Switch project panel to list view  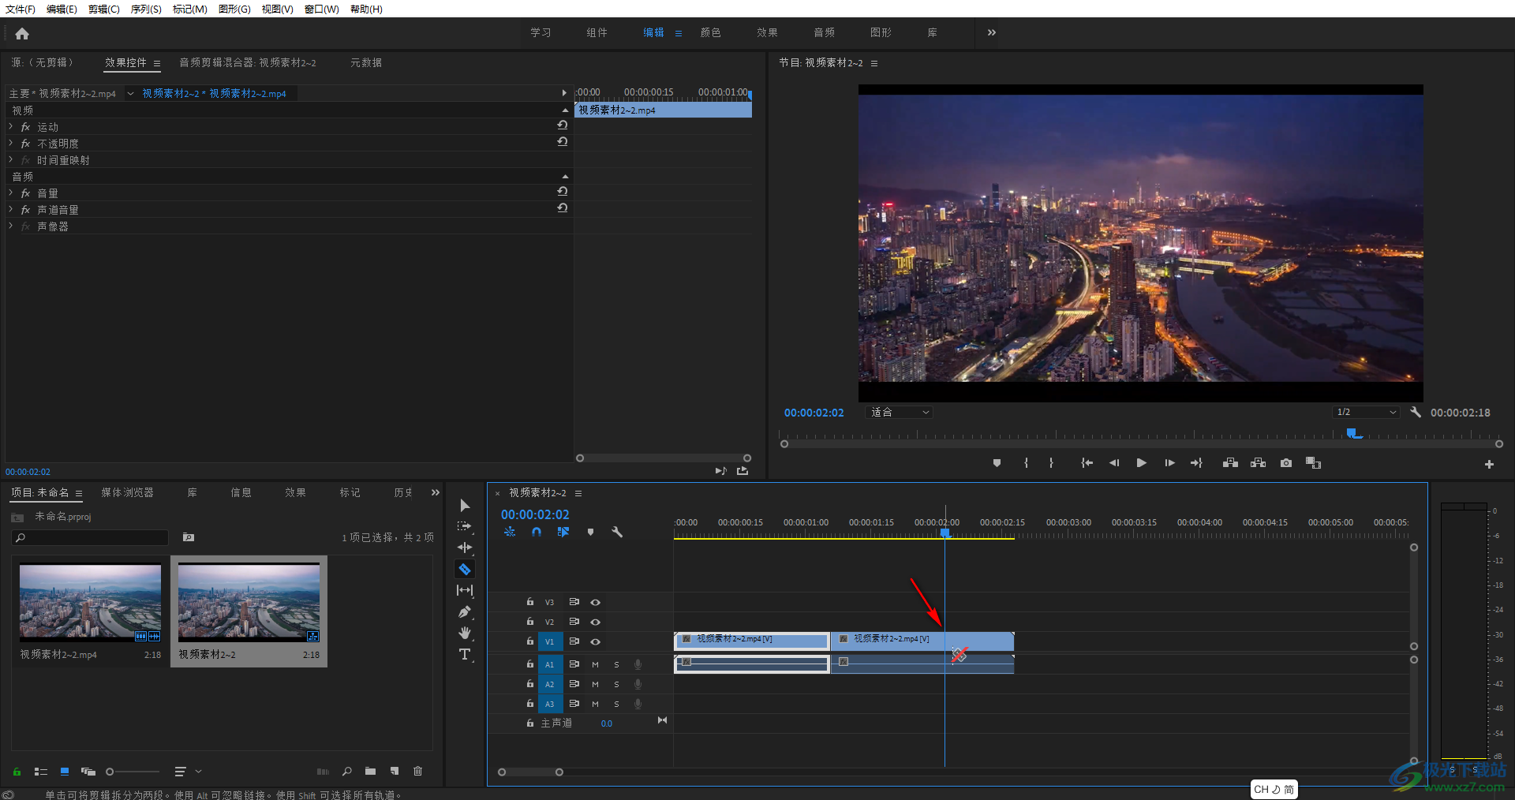(41, 772)
